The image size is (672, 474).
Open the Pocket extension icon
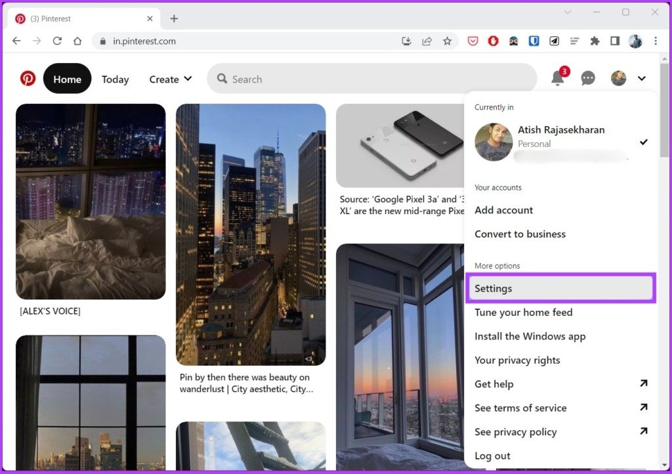472,41
